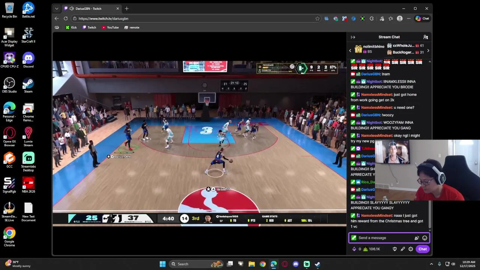The image size is (480, 270).
Task: Click the address bar URL twitch.tv/dariusgbn
Action: coord(103,18)
